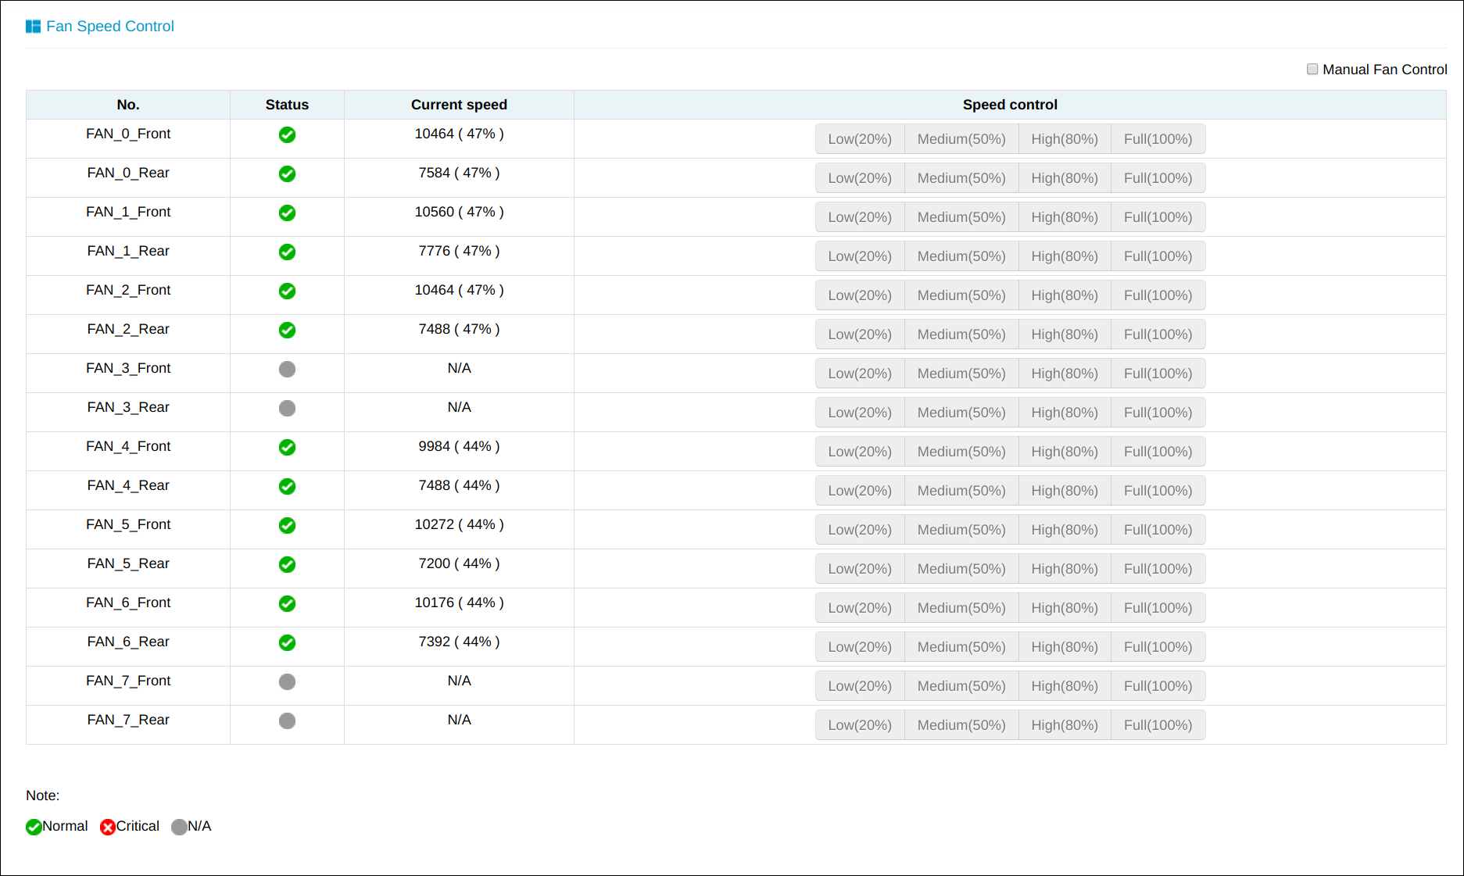Click the Fan Speed Control title

tap(110, 27)
